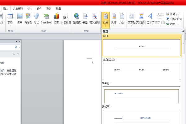Expand the Object dropdown arrow

click(x=176, y=24)
